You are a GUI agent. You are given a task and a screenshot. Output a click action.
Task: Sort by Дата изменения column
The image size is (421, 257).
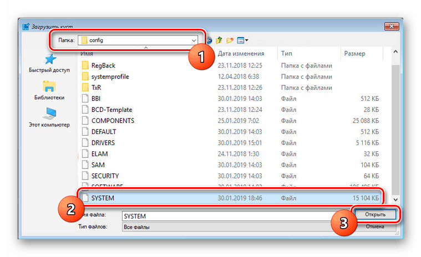tap(241, 54)
